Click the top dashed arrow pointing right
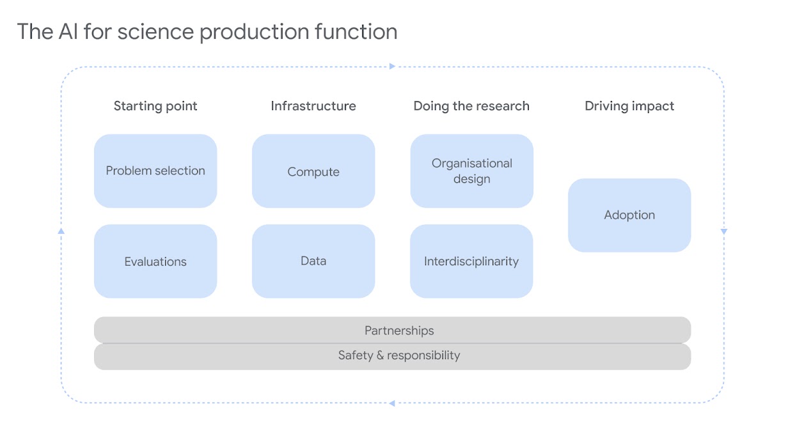 tap(392, 66)
